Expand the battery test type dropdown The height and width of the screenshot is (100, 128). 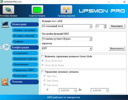[91, 26]
